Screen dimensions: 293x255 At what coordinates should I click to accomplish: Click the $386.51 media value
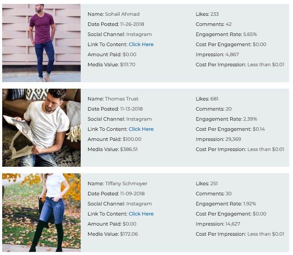point(129,149)
